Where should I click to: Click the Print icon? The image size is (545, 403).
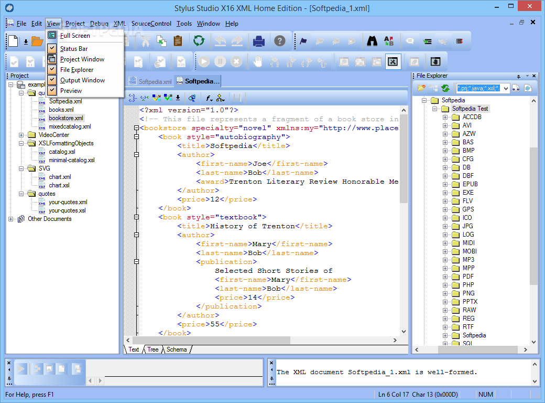[x=259, y=41]
